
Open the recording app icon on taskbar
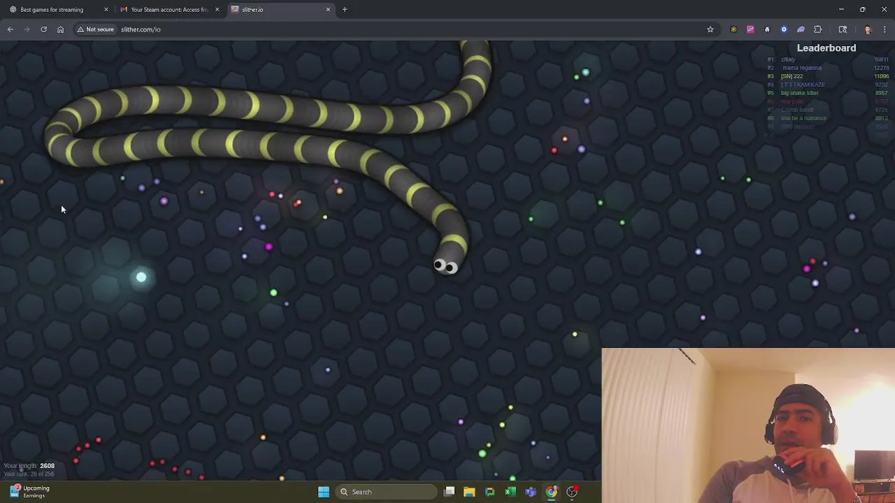click(x=572, y=492)
